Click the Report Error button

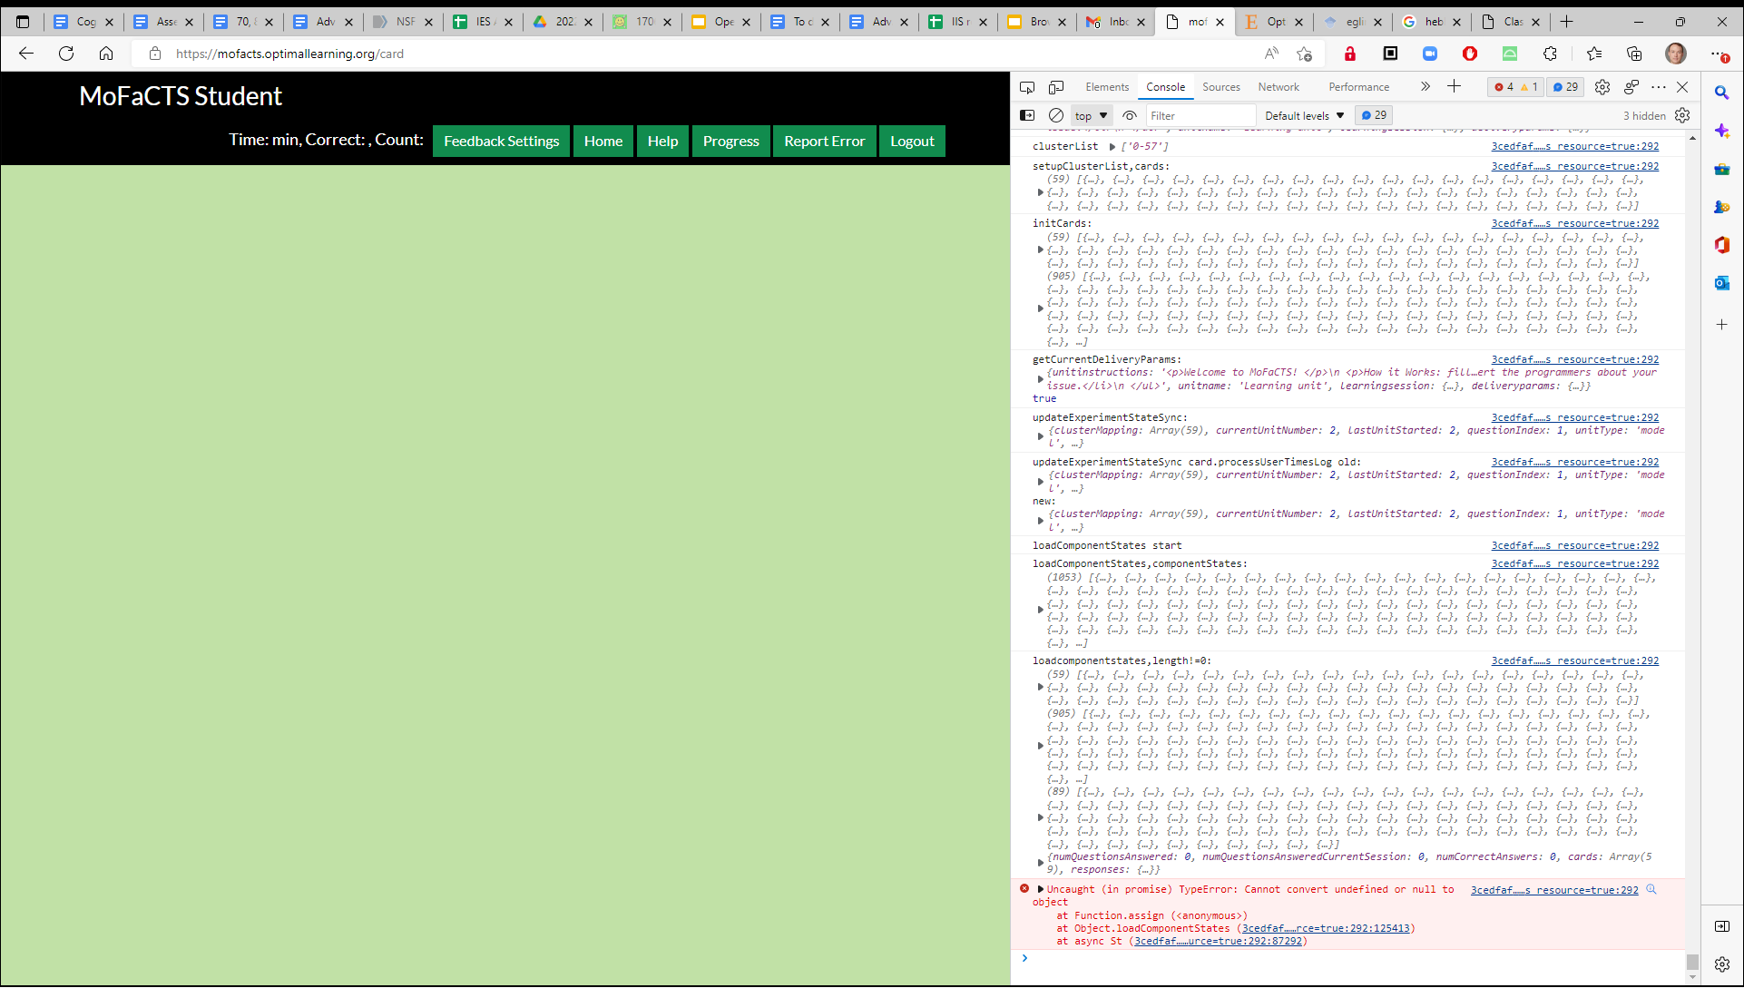(x=824, y=141)
